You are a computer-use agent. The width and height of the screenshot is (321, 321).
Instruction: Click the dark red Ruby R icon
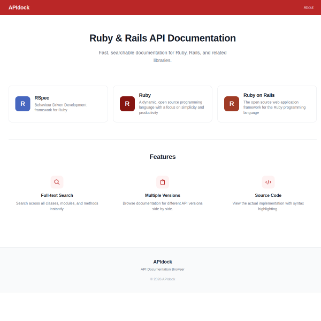click(127, 104)
